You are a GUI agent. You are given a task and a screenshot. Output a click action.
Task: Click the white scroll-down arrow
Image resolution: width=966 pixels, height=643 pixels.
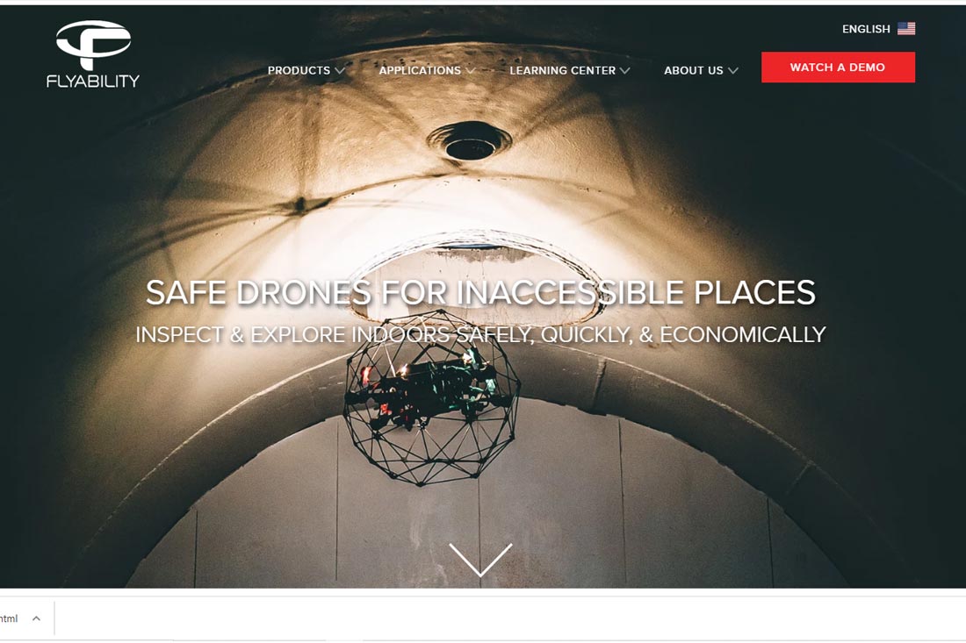[480, 560]
